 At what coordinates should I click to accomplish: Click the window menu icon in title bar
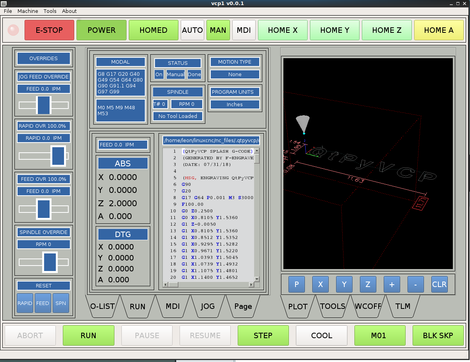[x=4, y=4]
